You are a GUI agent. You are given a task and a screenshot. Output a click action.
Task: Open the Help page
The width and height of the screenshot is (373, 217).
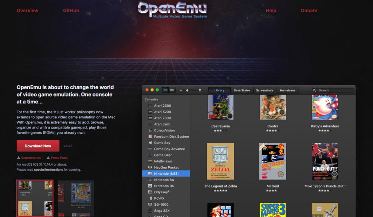tap(271, 11)
